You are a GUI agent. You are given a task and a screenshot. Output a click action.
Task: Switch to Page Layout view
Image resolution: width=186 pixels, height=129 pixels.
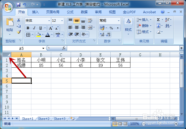[x=120, y=124]
